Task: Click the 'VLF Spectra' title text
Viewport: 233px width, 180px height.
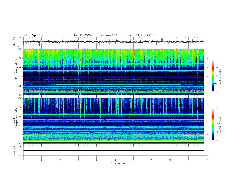Action: pos(33,35)
